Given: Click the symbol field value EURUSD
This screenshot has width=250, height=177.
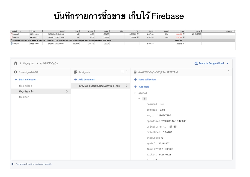Looking at the screenshot, I should [x=164, y=143].
